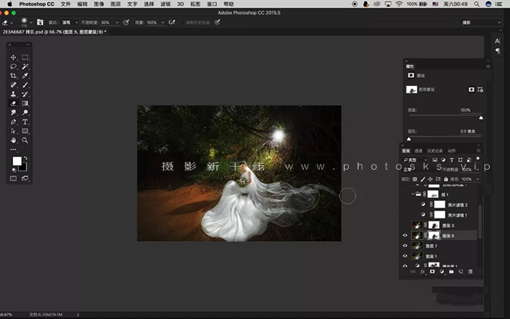Open the brush preset picker dropdown
The width and height of the screenshot is (510, 319).
pos(31,23)
